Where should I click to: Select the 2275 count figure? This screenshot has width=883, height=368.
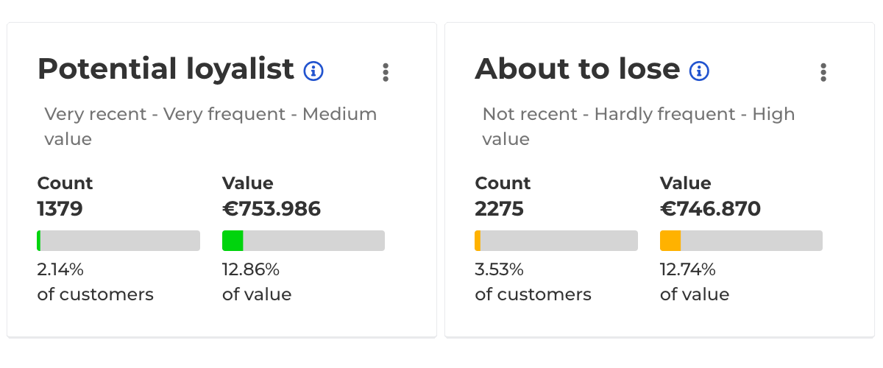(x=500, y=209)
